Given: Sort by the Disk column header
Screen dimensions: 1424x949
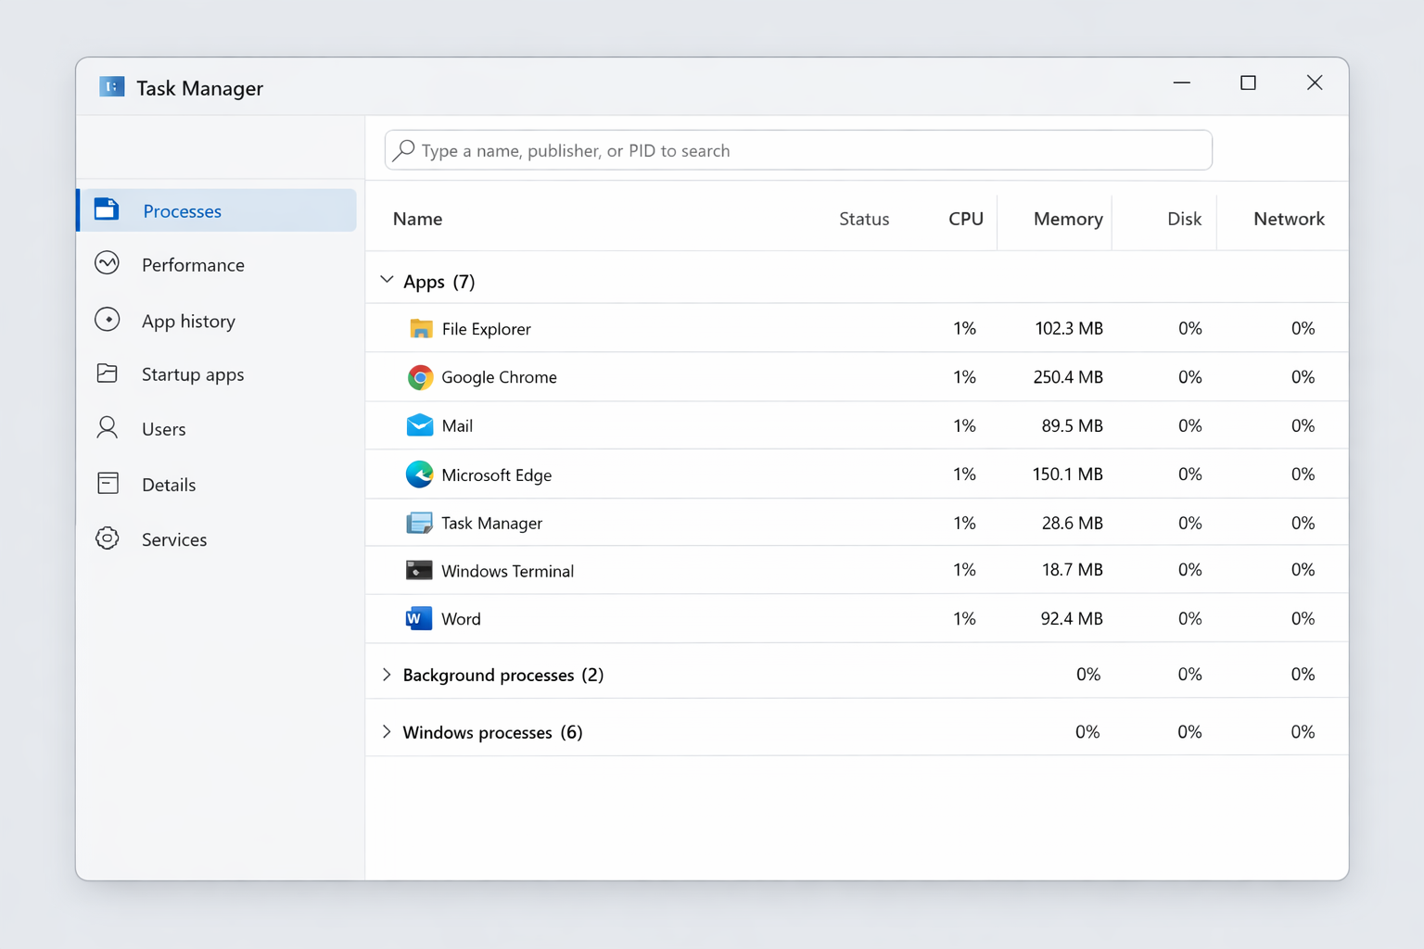Looking at the screenshot, I should (x=1184, y=219).
